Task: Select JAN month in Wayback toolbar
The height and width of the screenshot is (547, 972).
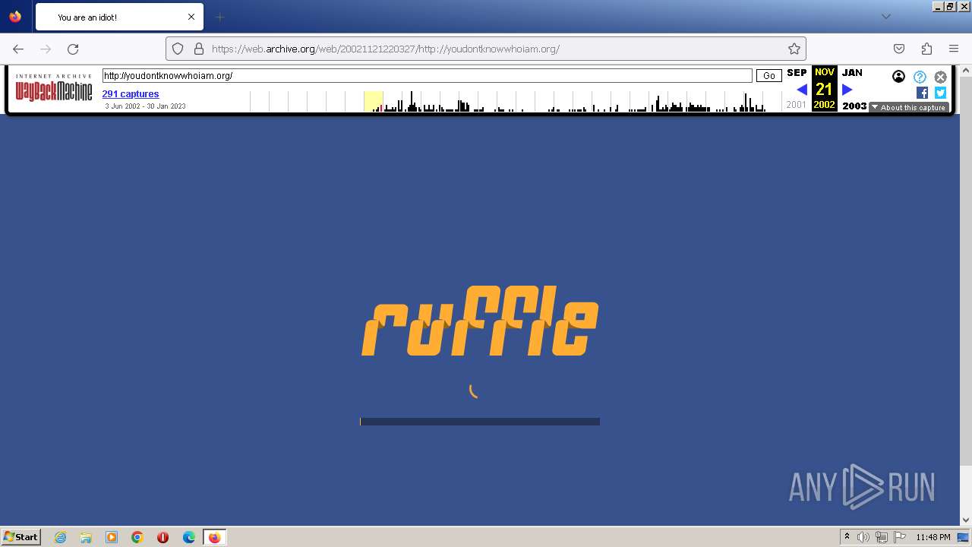Action: 852,73
